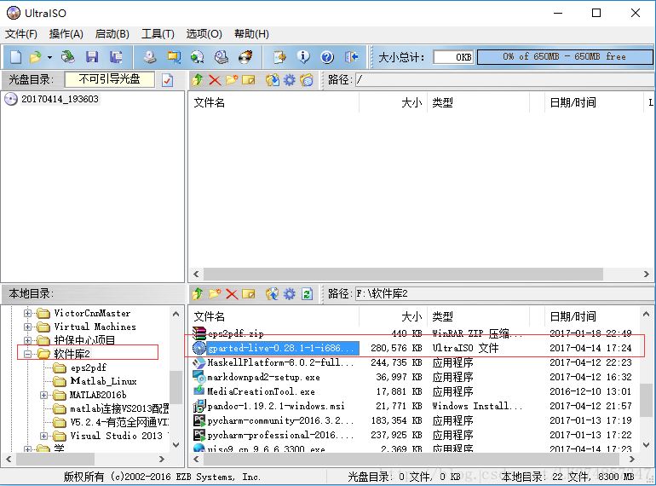Refresh local directory listing
This screenshot has height=486, width=656.
point(307,294)
